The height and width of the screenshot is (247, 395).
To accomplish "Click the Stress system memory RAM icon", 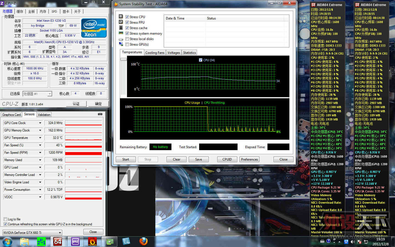I will [x=121, y=33].
